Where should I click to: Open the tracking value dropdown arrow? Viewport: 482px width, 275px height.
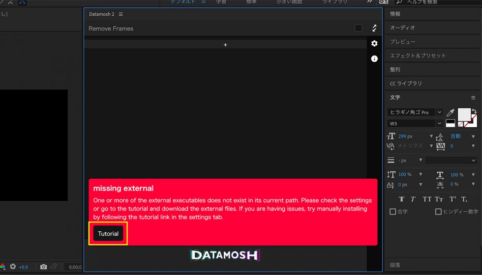473,146
